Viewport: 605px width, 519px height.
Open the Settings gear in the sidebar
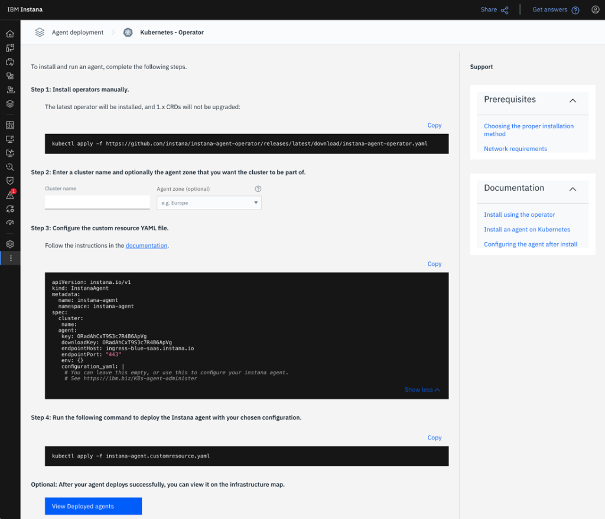[9, 244]
